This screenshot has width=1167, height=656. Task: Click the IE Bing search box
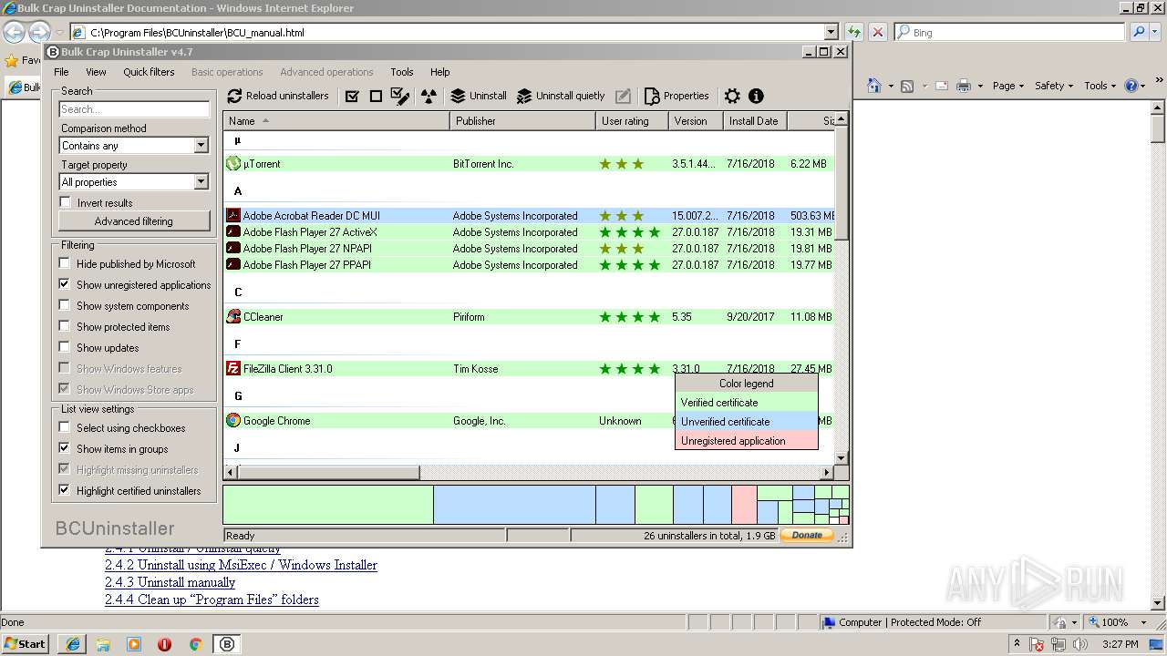point(1009,32)
